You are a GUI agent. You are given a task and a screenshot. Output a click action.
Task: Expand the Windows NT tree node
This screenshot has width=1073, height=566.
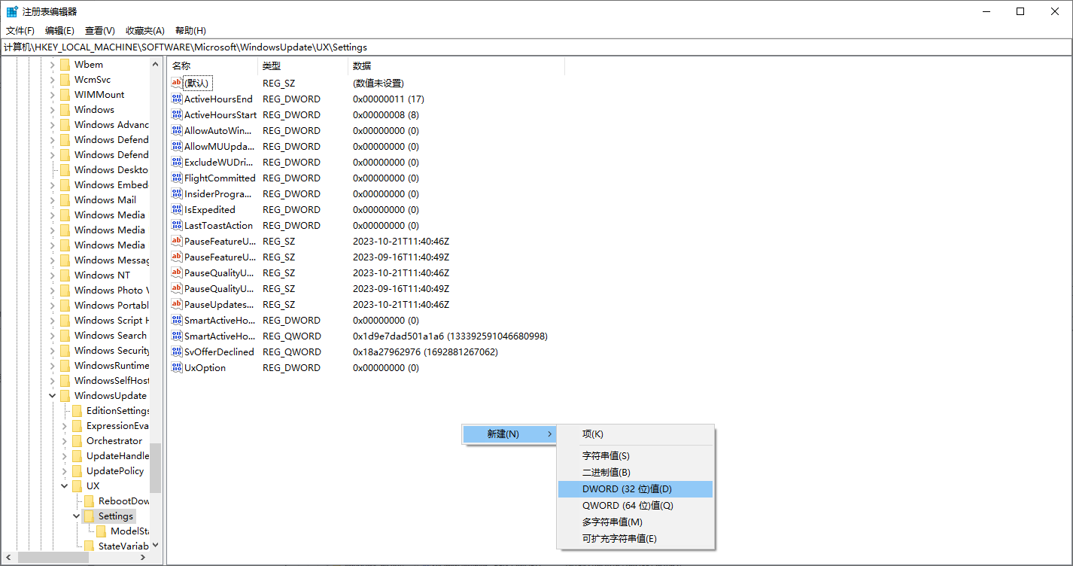(x=53, y=275)
